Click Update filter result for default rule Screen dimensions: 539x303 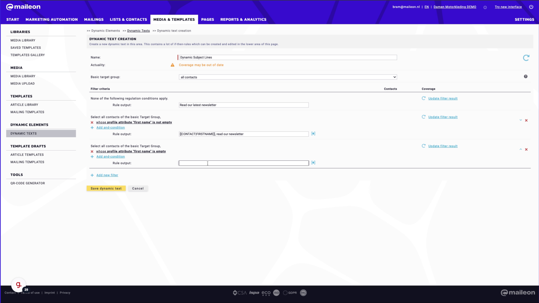tap(443, 98)
